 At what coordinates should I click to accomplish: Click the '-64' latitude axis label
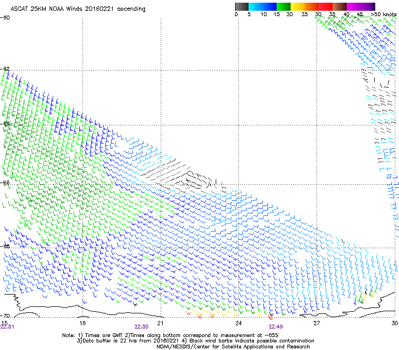click(x=5, y=124)
